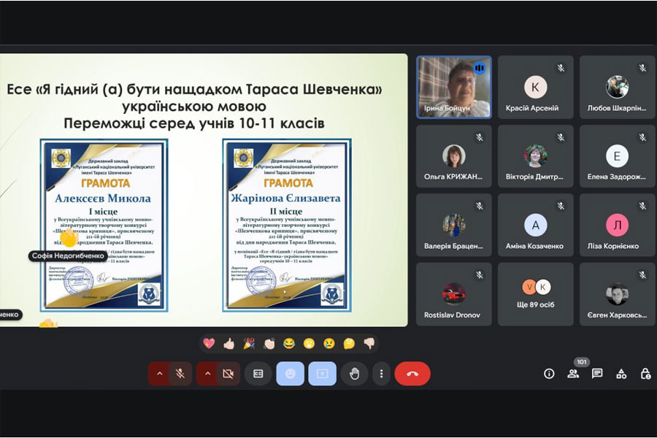
Task: Open the activities panel
Action: (621, 374)
